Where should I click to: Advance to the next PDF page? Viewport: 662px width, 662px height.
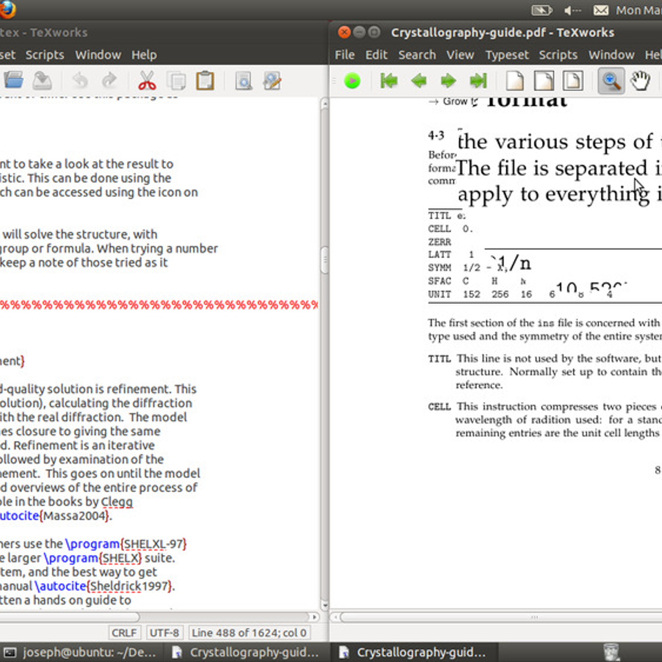click(449, 81)
